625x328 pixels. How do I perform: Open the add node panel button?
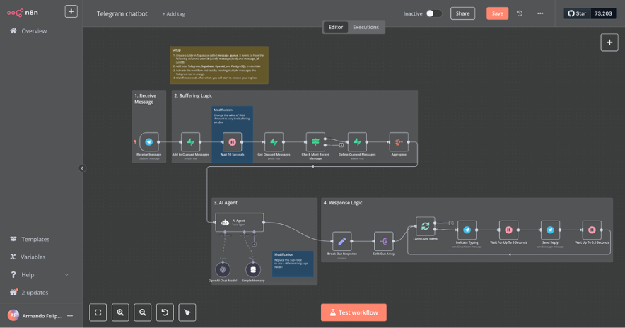pyautogui.click(x=609, y=42)
